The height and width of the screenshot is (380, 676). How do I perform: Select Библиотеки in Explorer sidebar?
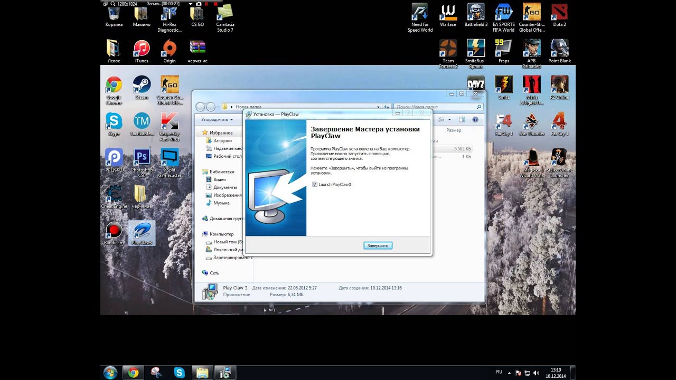click(x=221, y=172)
